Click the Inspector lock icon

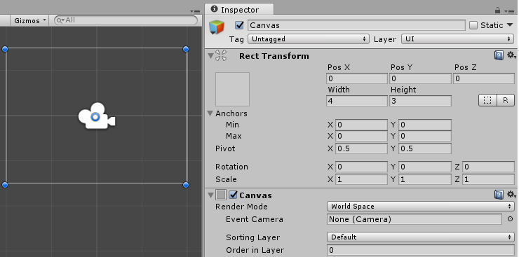497,11
